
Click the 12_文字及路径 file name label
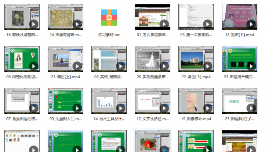coord(153,119)
